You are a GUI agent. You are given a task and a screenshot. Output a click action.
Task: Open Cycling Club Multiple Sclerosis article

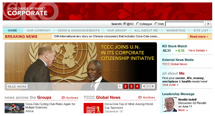50,106
